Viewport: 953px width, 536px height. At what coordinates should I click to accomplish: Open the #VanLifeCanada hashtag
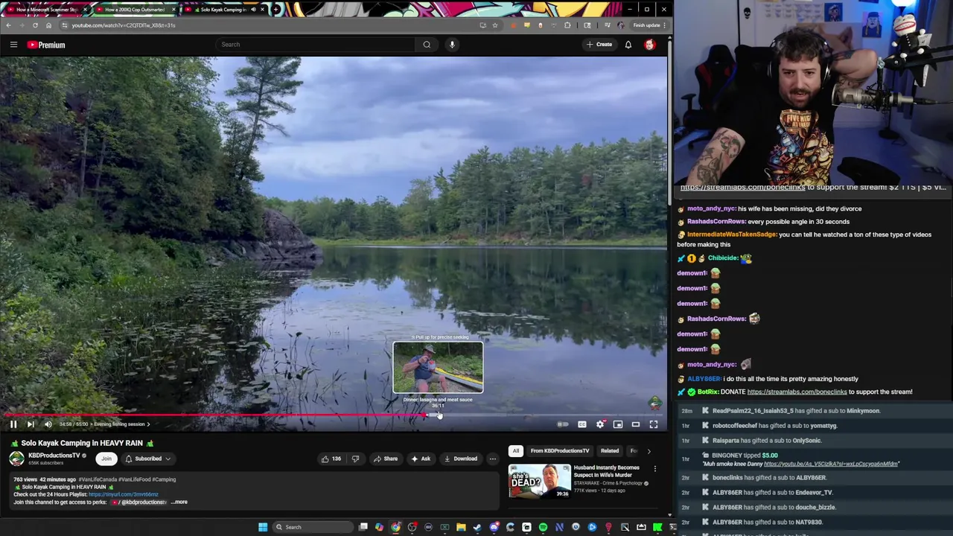[x=96, y=479]
